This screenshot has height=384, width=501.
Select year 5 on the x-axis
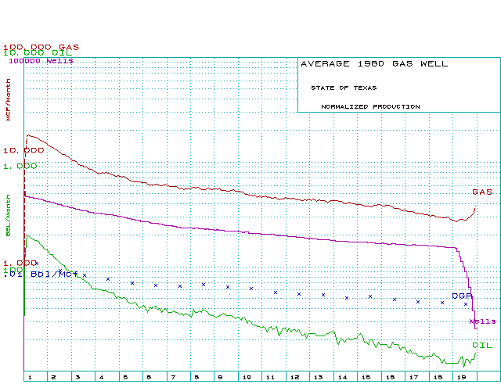[125, 377]
